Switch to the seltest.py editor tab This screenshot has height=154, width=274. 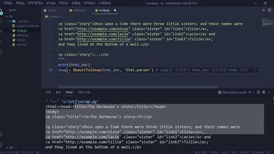click(77, 10)
